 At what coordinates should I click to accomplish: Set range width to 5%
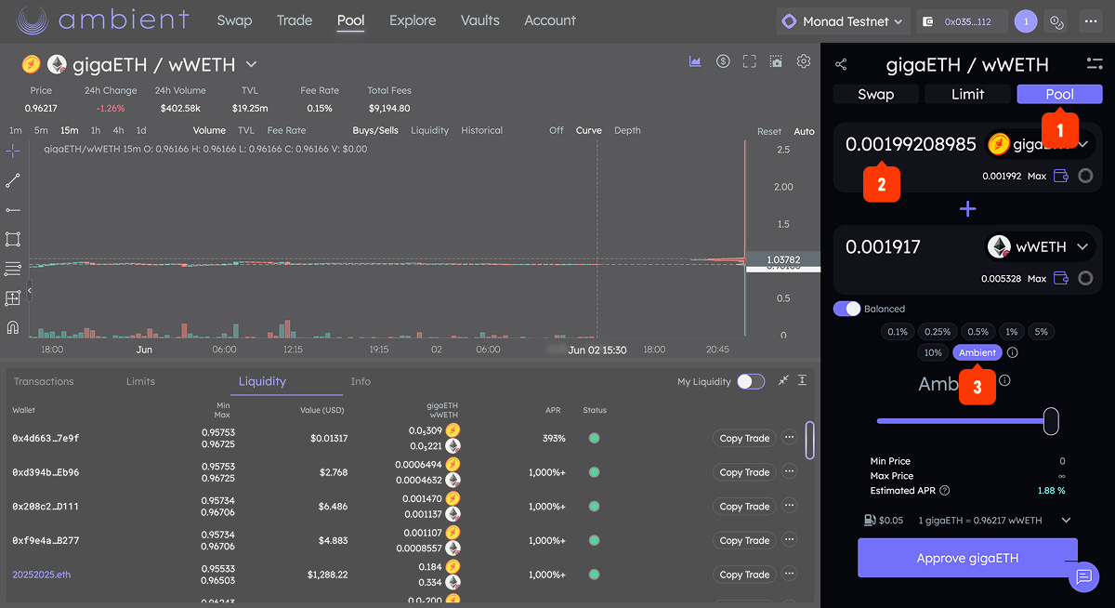[x=1041, y=332]
